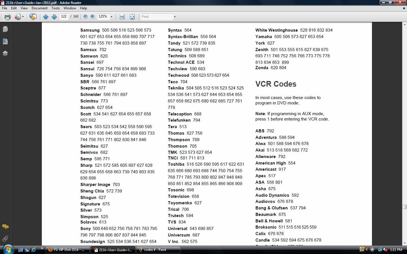Image resolution: width=407 pixels, height=254 pixels.
Task: Open the Windows Start orb
Action: pyautogui.click(x=8, y=250)
